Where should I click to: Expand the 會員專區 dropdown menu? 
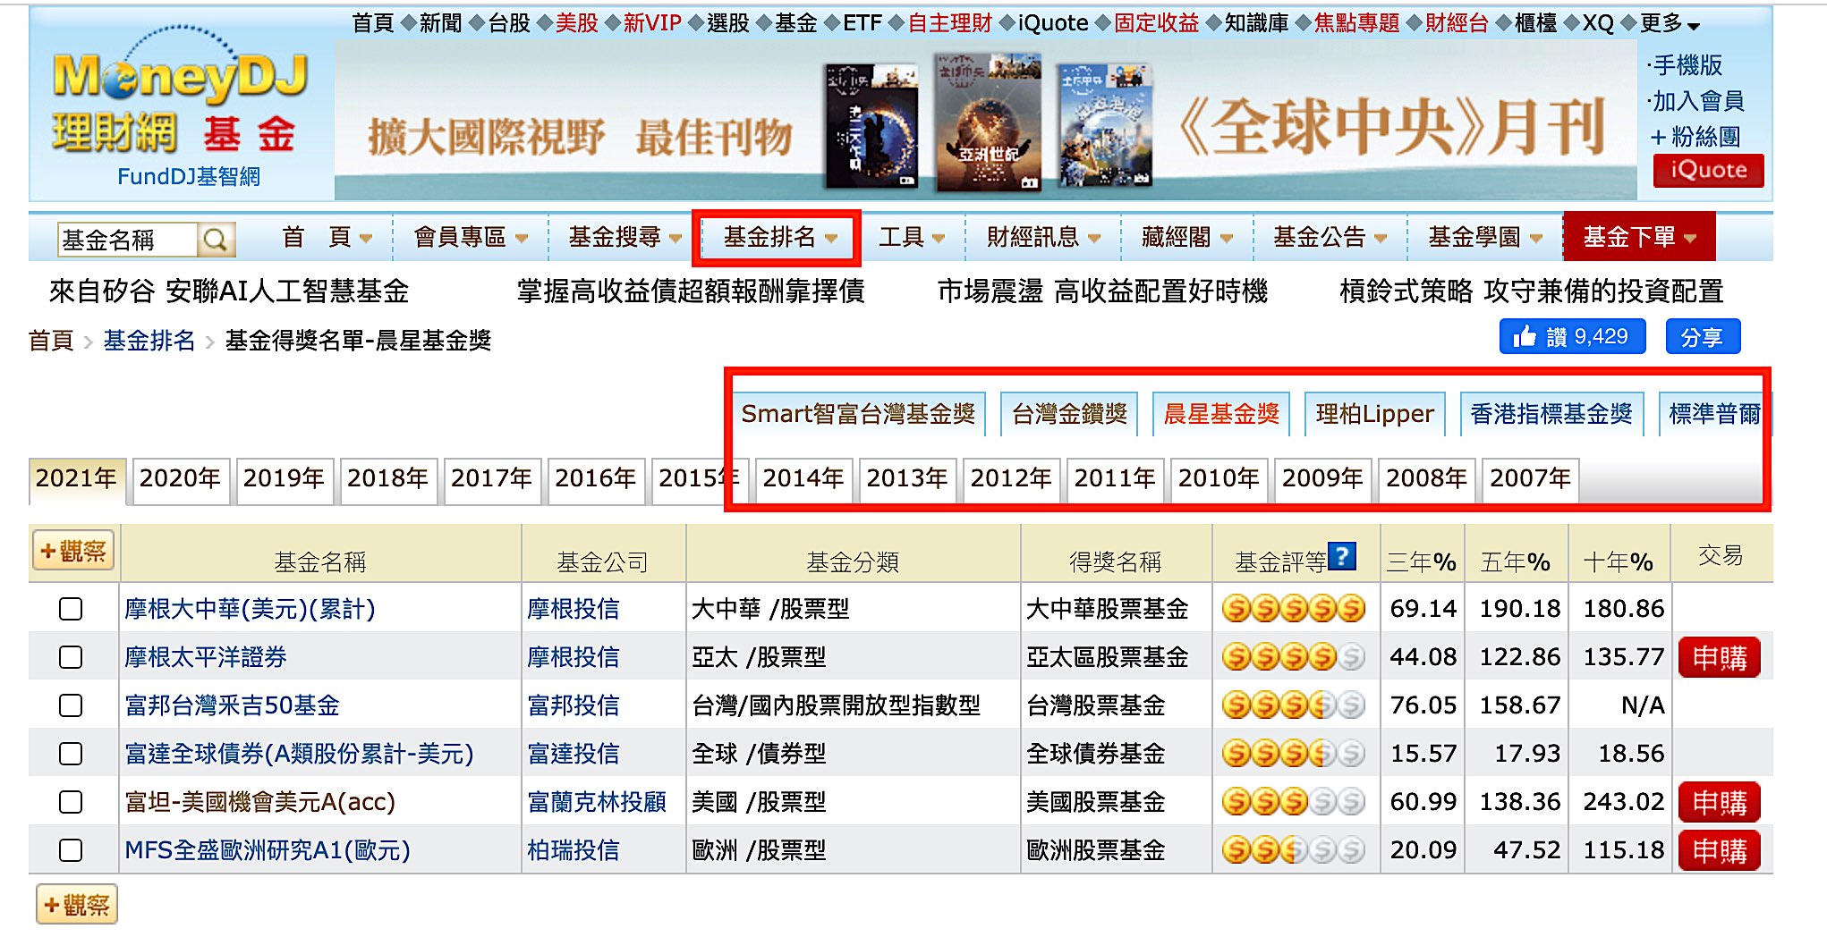pos(471,237)
